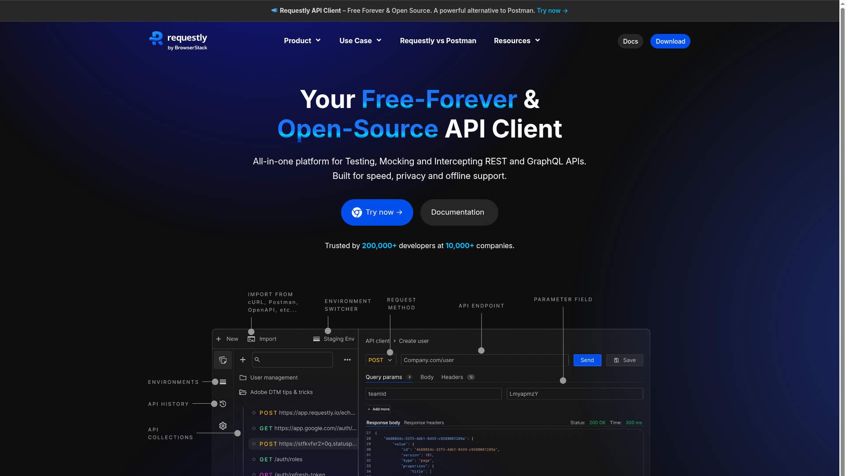Open the POST request method dropdown

(x=381, y=360)
